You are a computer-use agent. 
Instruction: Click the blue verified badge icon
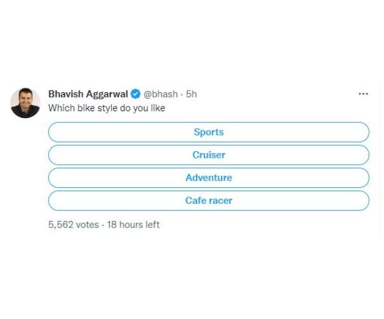coord(136,94)
